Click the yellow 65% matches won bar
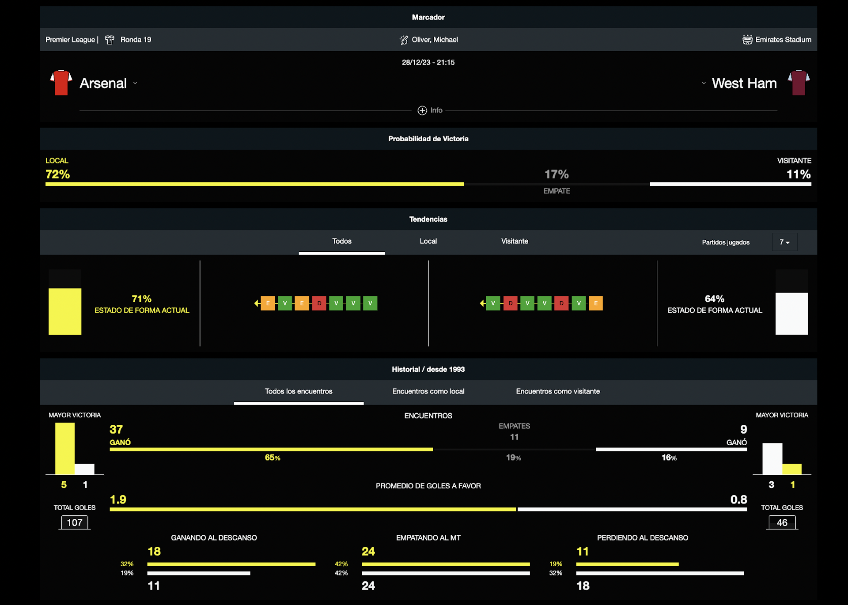Viewport: 848px width, 605px height. click(x=271, y=450)
